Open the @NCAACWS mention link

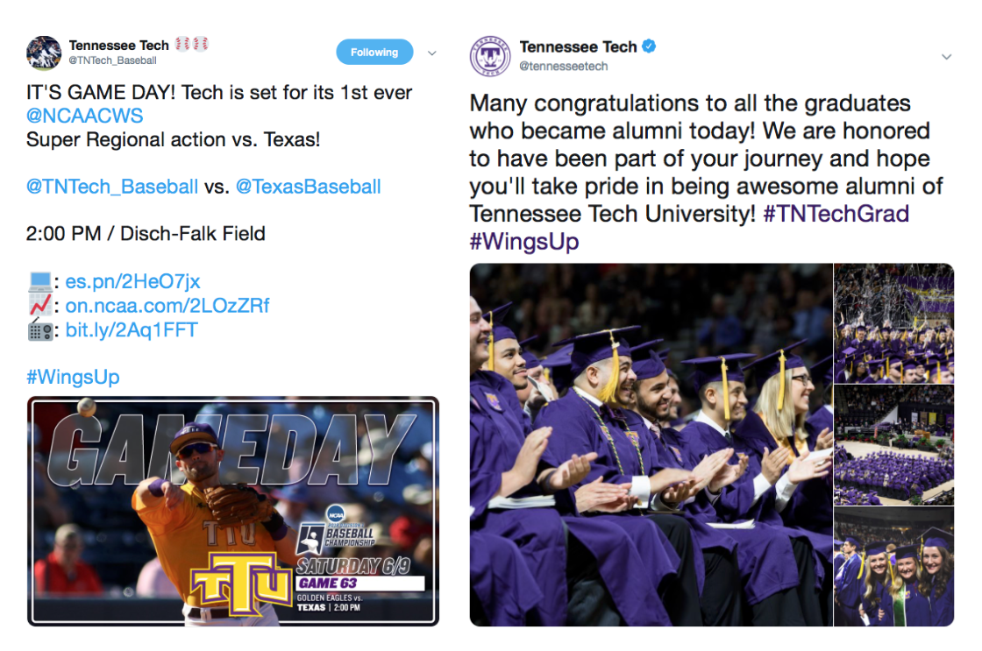[x=84, y=117]
